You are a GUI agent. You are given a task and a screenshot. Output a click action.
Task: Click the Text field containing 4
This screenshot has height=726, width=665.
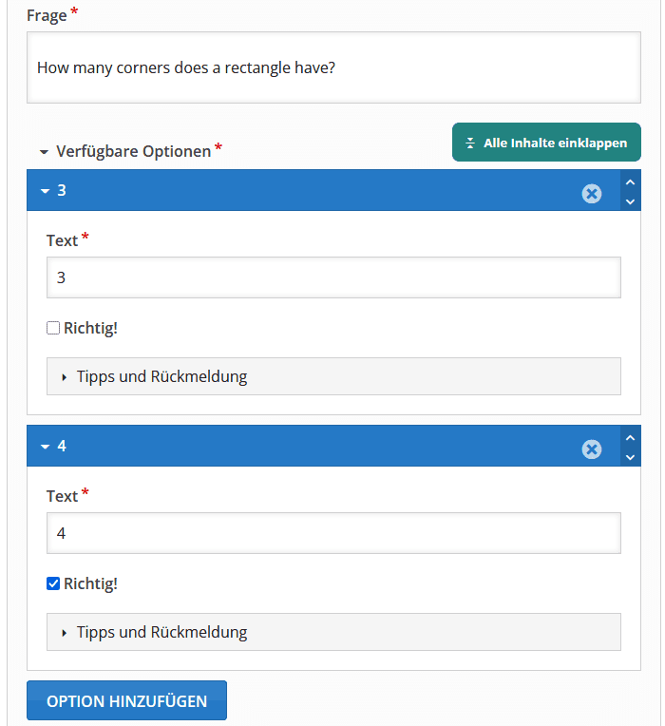(x=333, y=533)
